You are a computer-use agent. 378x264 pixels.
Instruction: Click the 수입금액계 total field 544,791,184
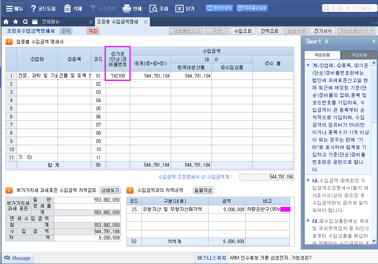[267, 177]
